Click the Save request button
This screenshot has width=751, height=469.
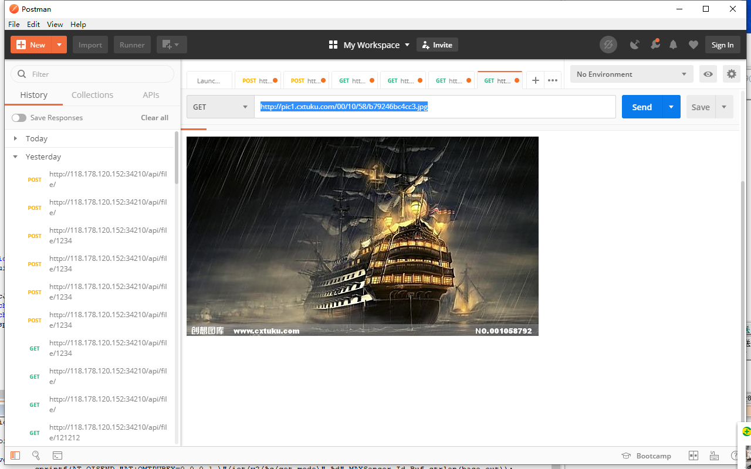(x=701, y=107)
